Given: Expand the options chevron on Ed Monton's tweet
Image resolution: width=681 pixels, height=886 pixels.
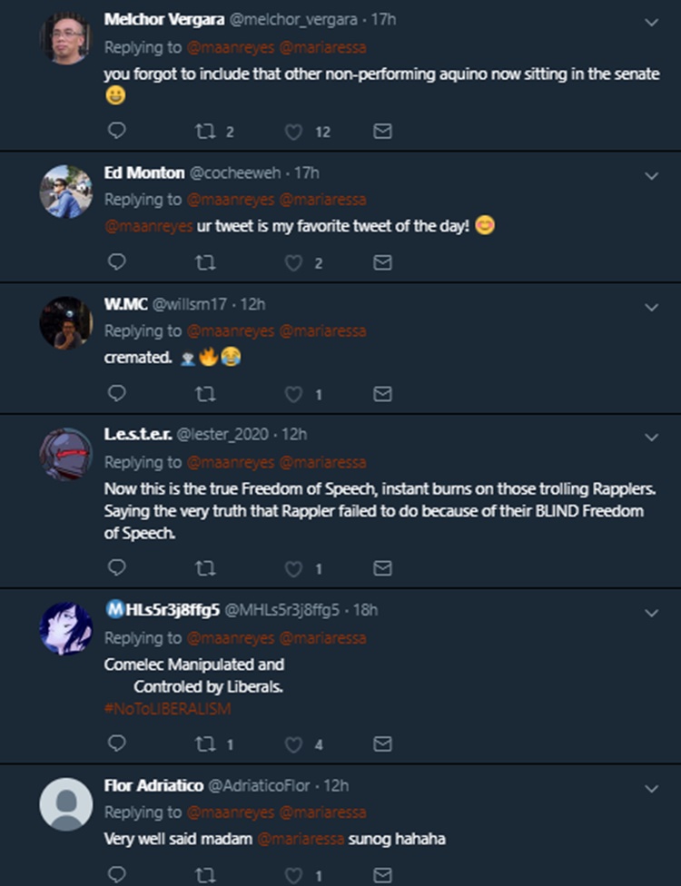Looking at the screenshot, I should click(651, 175).
